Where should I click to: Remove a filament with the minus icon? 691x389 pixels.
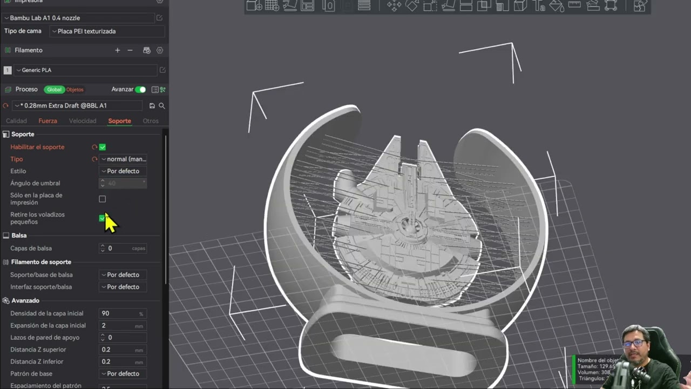(130, 50)
